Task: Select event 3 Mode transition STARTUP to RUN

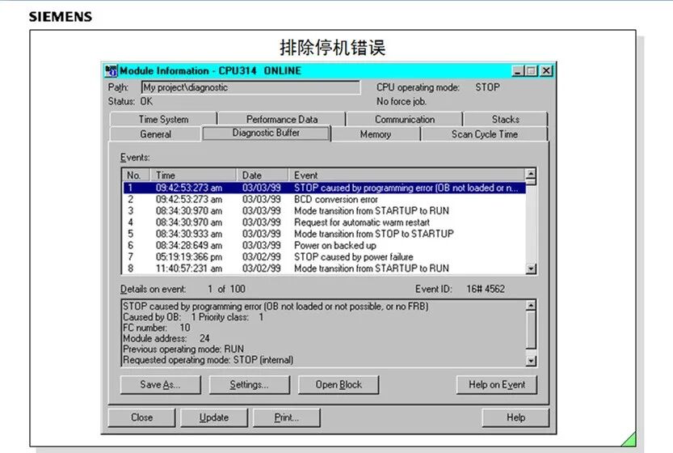Action: pyautogui.click(x=324, y=210)
